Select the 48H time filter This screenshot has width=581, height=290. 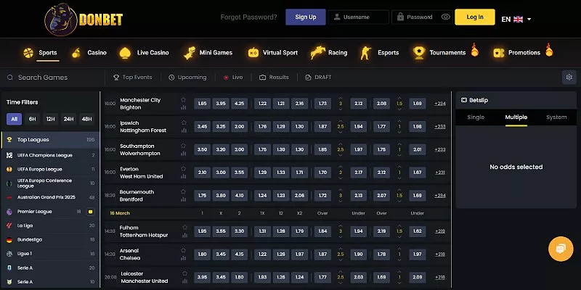point(86,119)
